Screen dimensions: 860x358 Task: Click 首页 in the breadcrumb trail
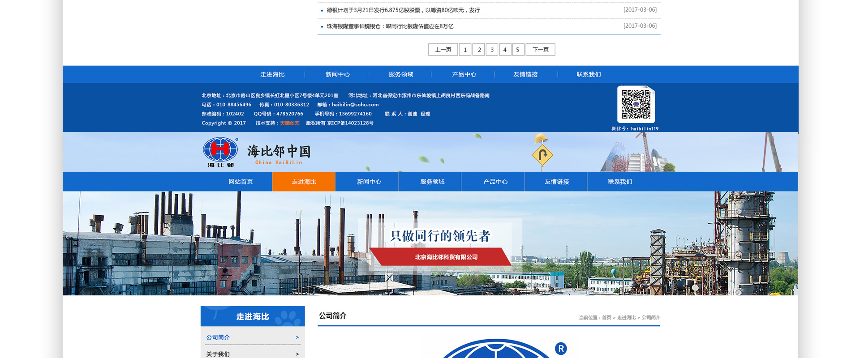606,318
